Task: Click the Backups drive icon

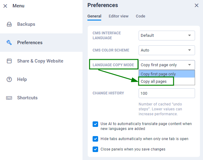Action: [9, 24]
